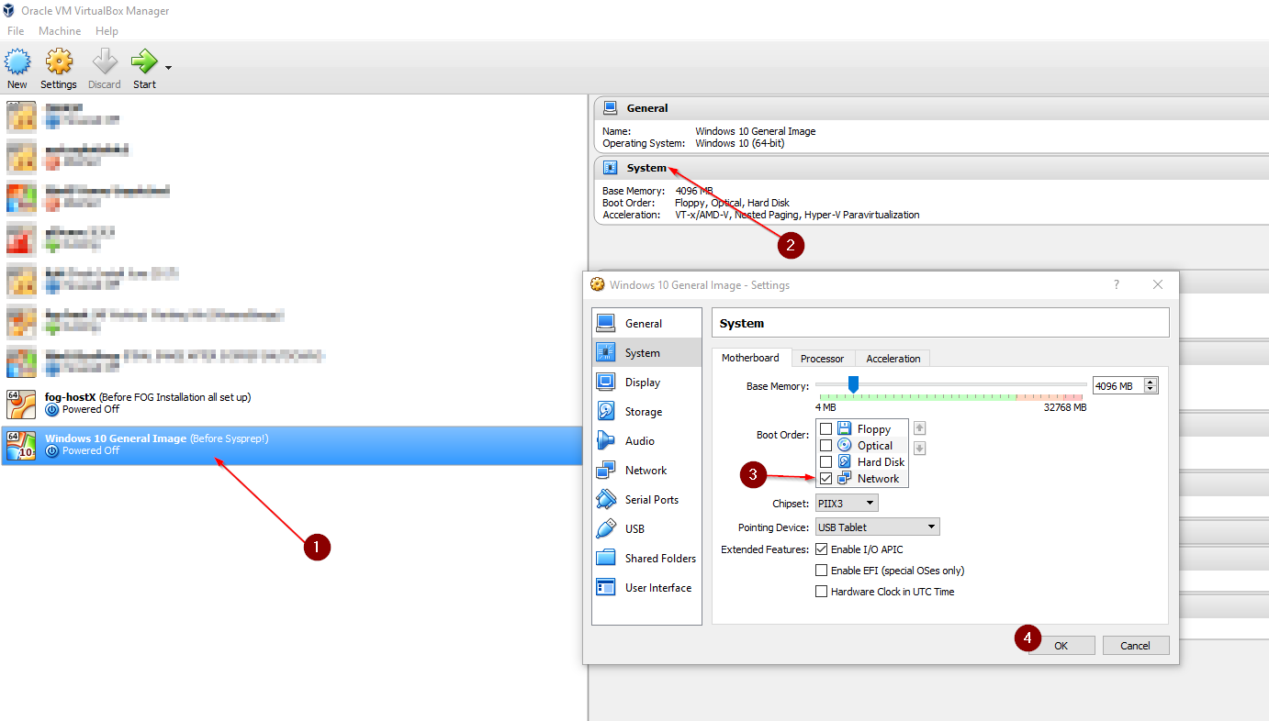The width and height of the screenshot is (1269, 721).
Task: Select System category in Settings dialog
Action: 646,353
